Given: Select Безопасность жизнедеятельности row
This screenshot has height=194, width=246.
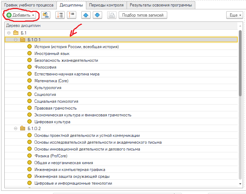Looking at the screenshot, I should (121, 60).
